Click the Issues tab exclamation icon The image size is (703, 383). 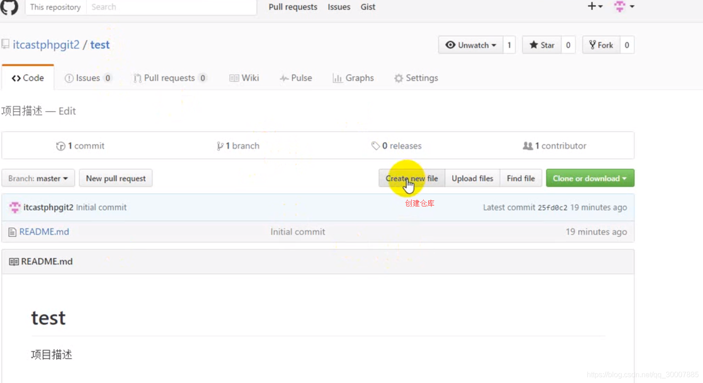pos(69,78)
